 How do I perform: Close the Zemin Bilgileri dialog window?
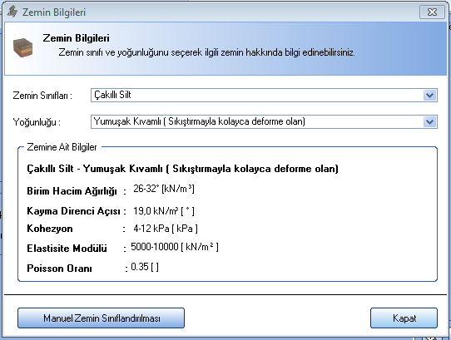[x=432, y=12]
